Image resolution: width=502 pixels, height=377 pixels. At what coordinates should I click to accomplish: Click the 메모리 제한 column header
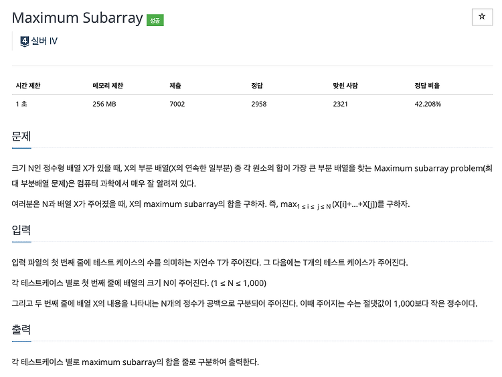(x=108, y=86)
